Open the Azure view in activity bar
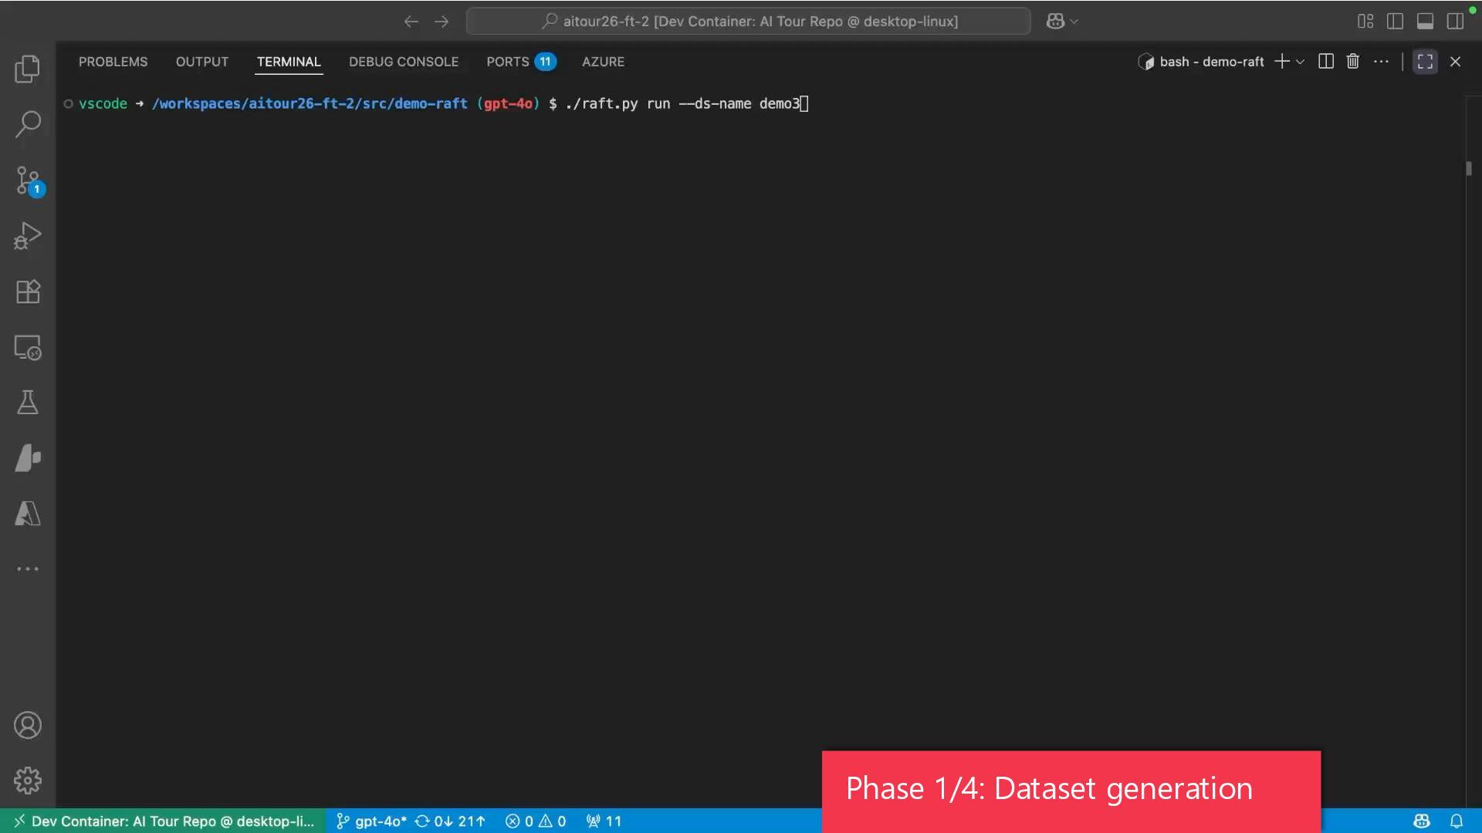1482x833 pixels. [28, 514]
